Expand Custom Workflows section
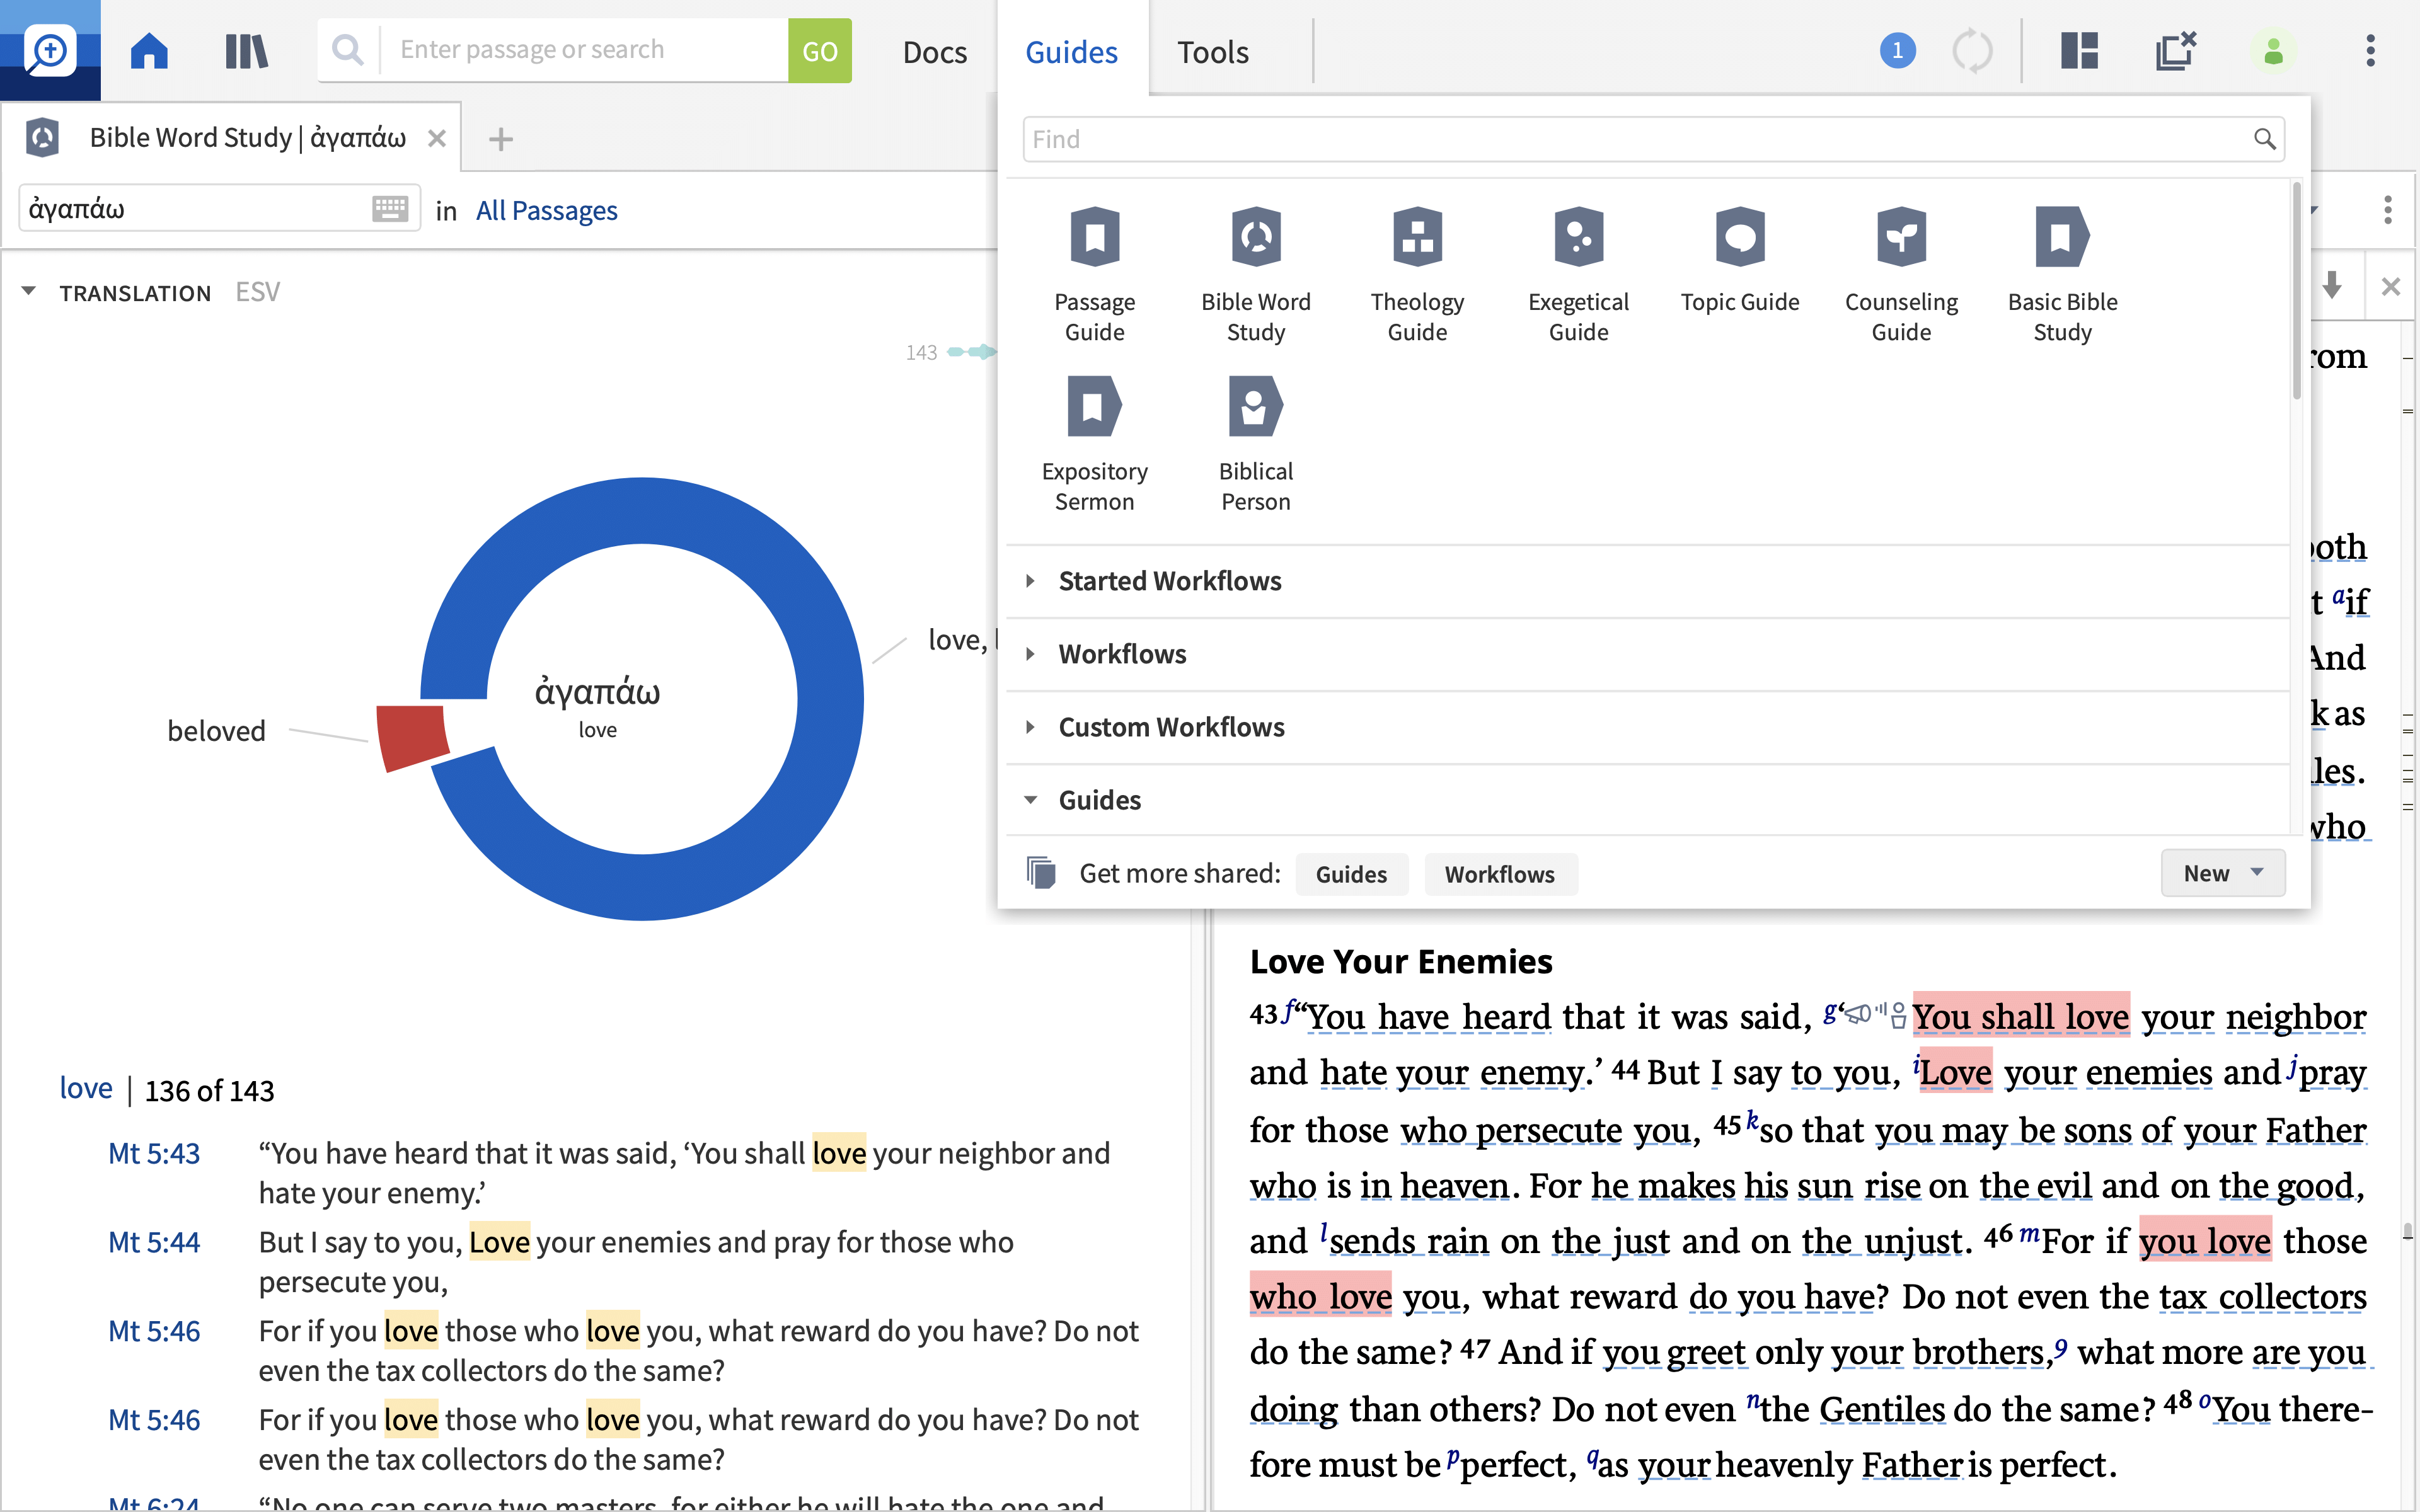The width and height of the screenshot is (2420, 1512). click(1030, 727)
